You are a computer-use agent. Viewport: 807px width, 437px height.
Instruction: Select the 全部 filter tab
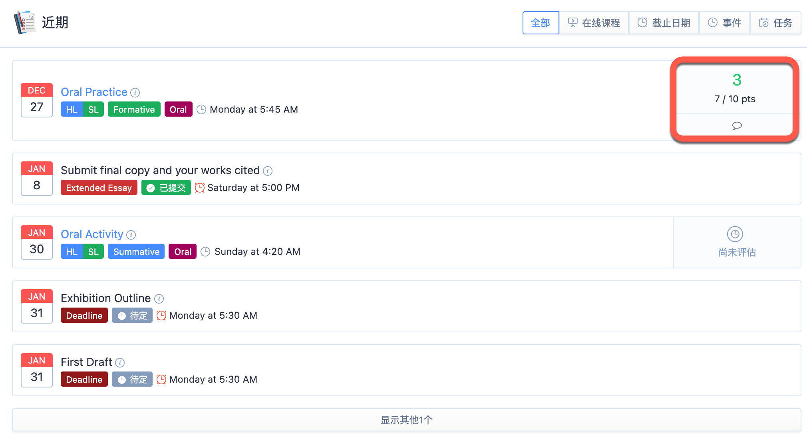(541, 23)
